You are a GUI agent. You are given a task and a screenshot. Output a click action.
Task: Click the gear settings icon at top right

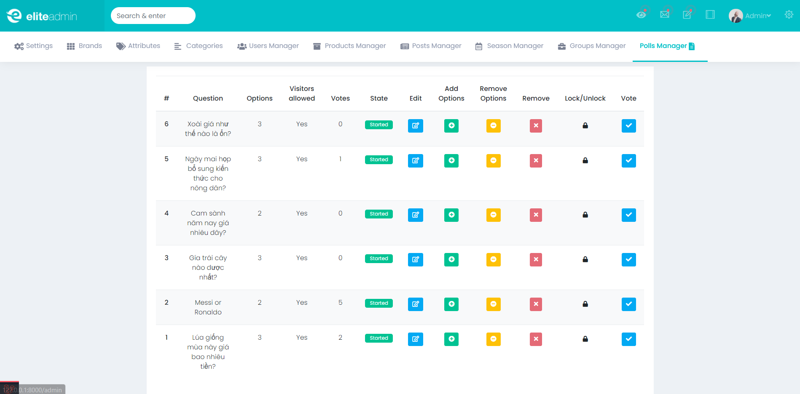click(789, 15)
